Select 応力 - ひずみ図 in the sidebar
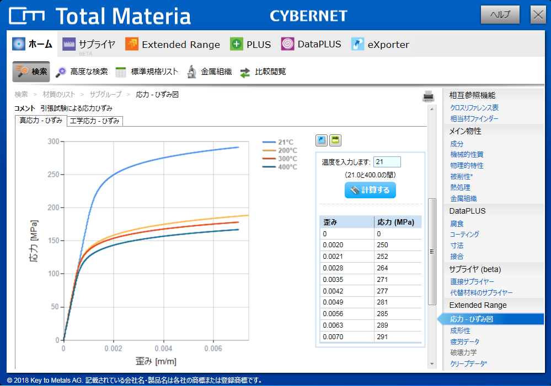The height and width of the screenshot is (386, 551). click(490, 319)
